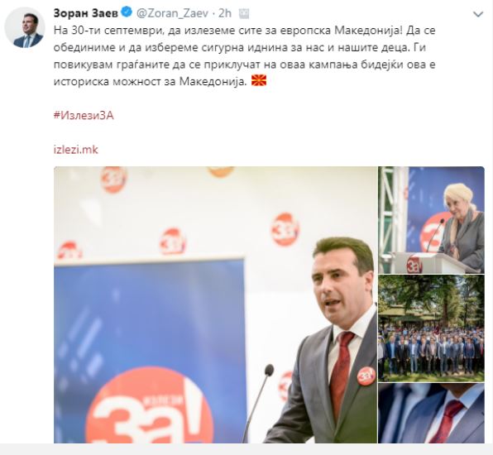Visit the izlezi.mk link
Image resolution: width=493 pixels, height=455 pixels.
click(x=76, y=150)
